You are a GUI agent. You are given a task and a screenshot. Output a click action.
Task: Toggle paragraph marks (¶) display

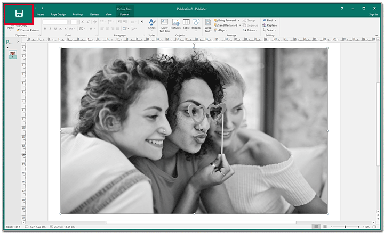[x=142, y=22]
